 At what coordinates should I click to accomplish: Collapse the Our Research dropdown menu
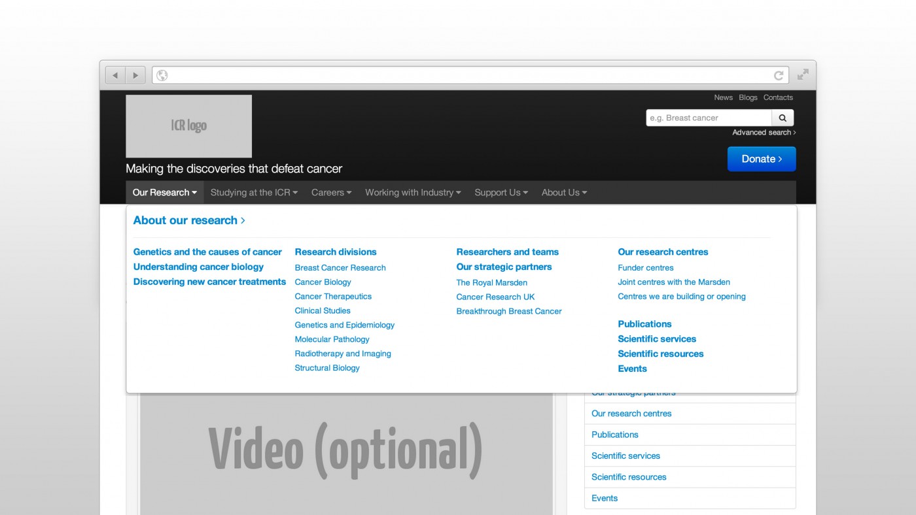165,192
